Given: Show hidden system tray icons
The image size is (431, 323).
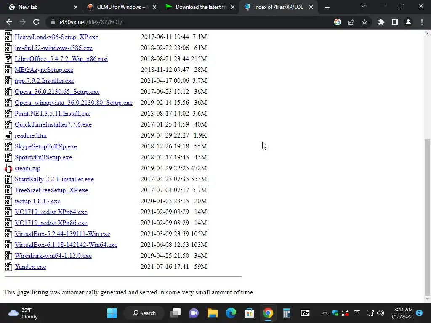Looking at the screenshot, I should (325, 313).
